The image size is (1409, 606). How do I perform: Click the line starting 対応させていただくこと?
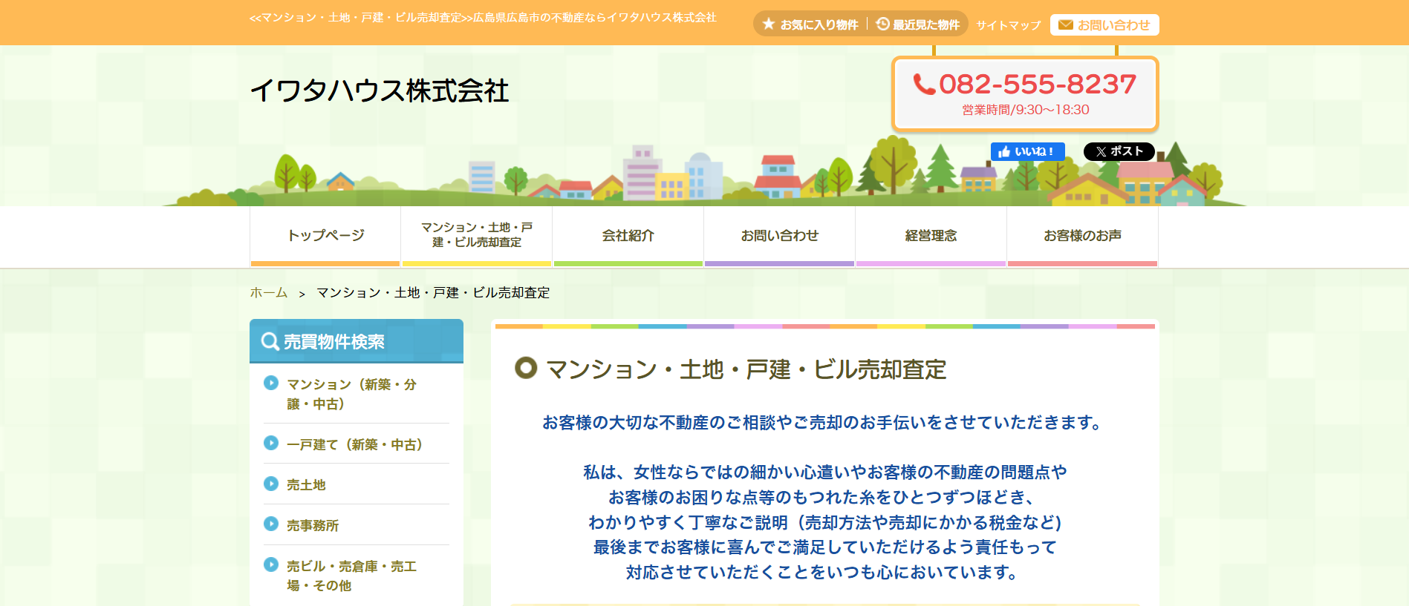824,572
